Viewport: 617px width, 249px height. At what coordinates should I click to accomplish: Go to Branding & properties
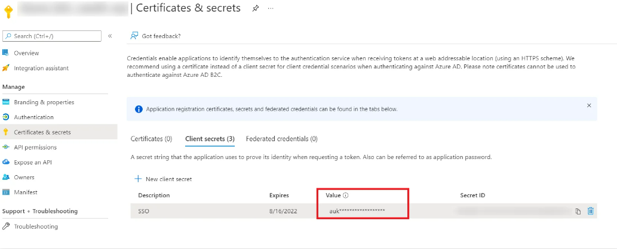point(44,102)
